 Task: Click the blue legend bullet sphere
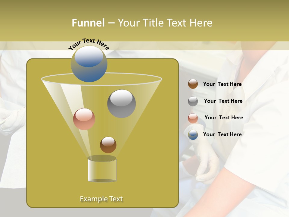click(x=193, y=135)
